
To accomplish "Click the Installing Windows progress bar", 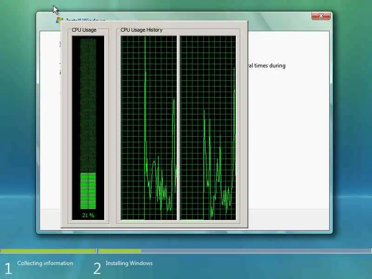I will [x=235, y=251].
